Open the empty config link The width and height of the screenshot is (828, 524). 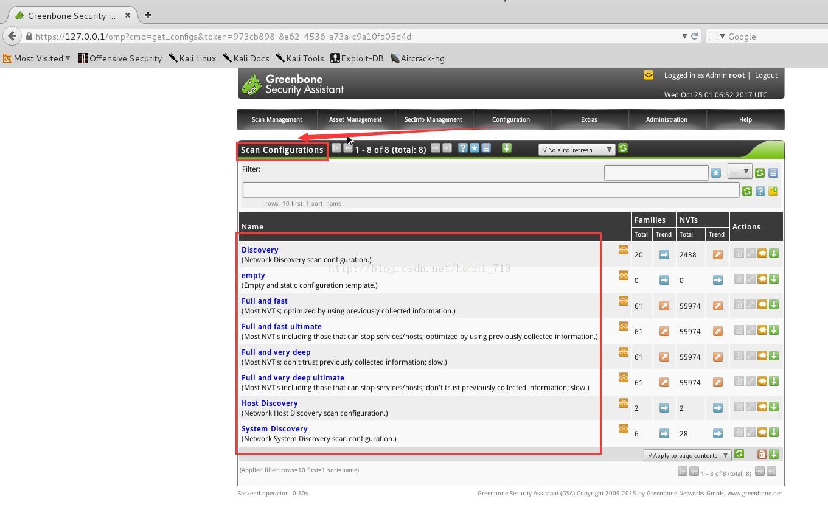click(x=253, y=275)
